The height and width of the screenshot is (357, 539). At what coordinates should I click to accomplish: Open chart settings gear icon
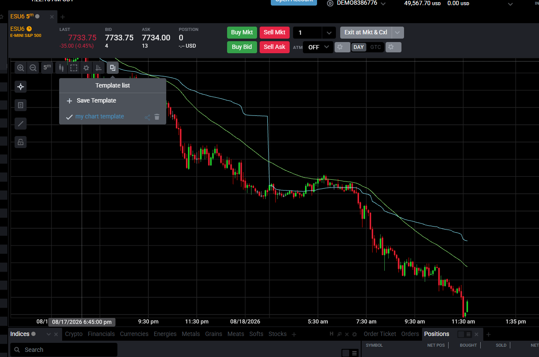tap(86, 68)
